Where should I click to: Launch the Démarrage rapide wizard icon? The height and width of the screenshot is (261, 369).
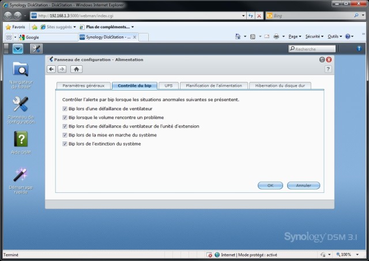pos(21,174)
